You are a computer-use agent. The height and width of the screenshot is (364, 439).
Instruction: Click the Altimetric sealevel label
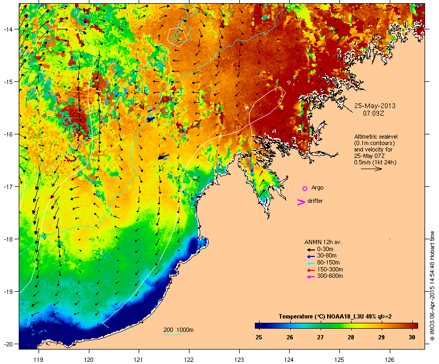[376, 136]
